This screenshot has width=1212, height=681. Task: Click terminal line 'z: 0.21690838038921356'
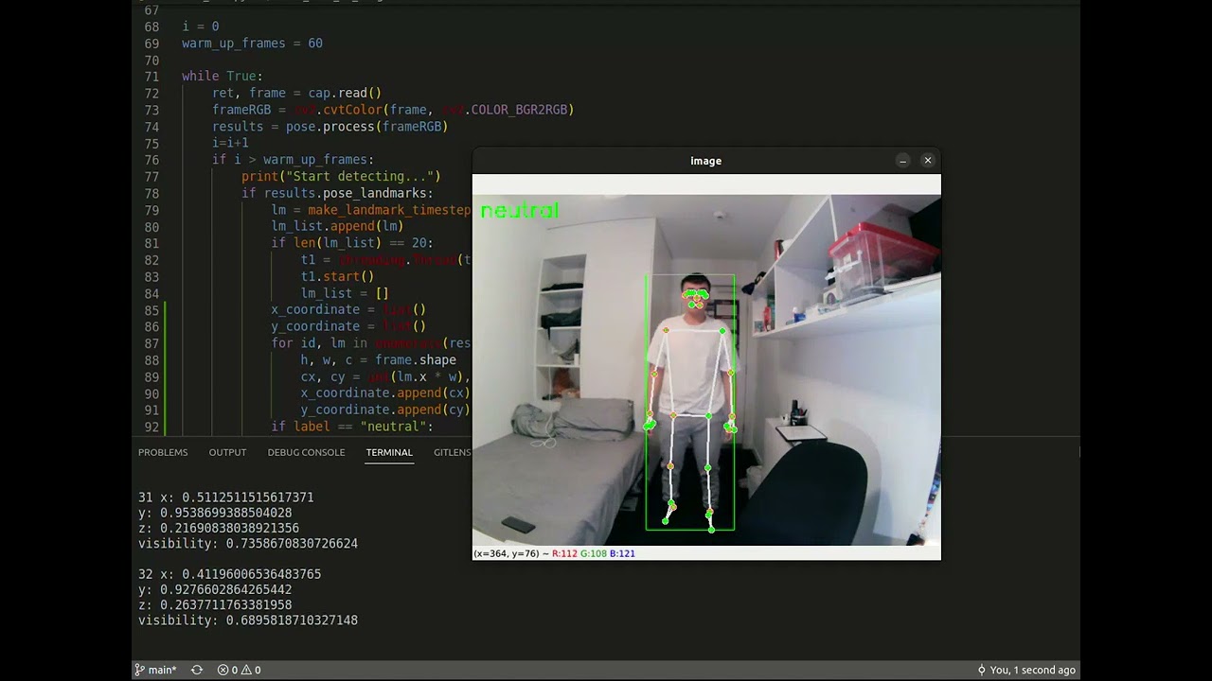pos(219,528)
